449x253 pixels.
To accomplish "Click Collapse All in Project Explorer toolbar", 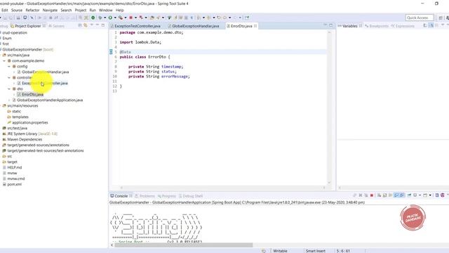I will click(80, 25).
